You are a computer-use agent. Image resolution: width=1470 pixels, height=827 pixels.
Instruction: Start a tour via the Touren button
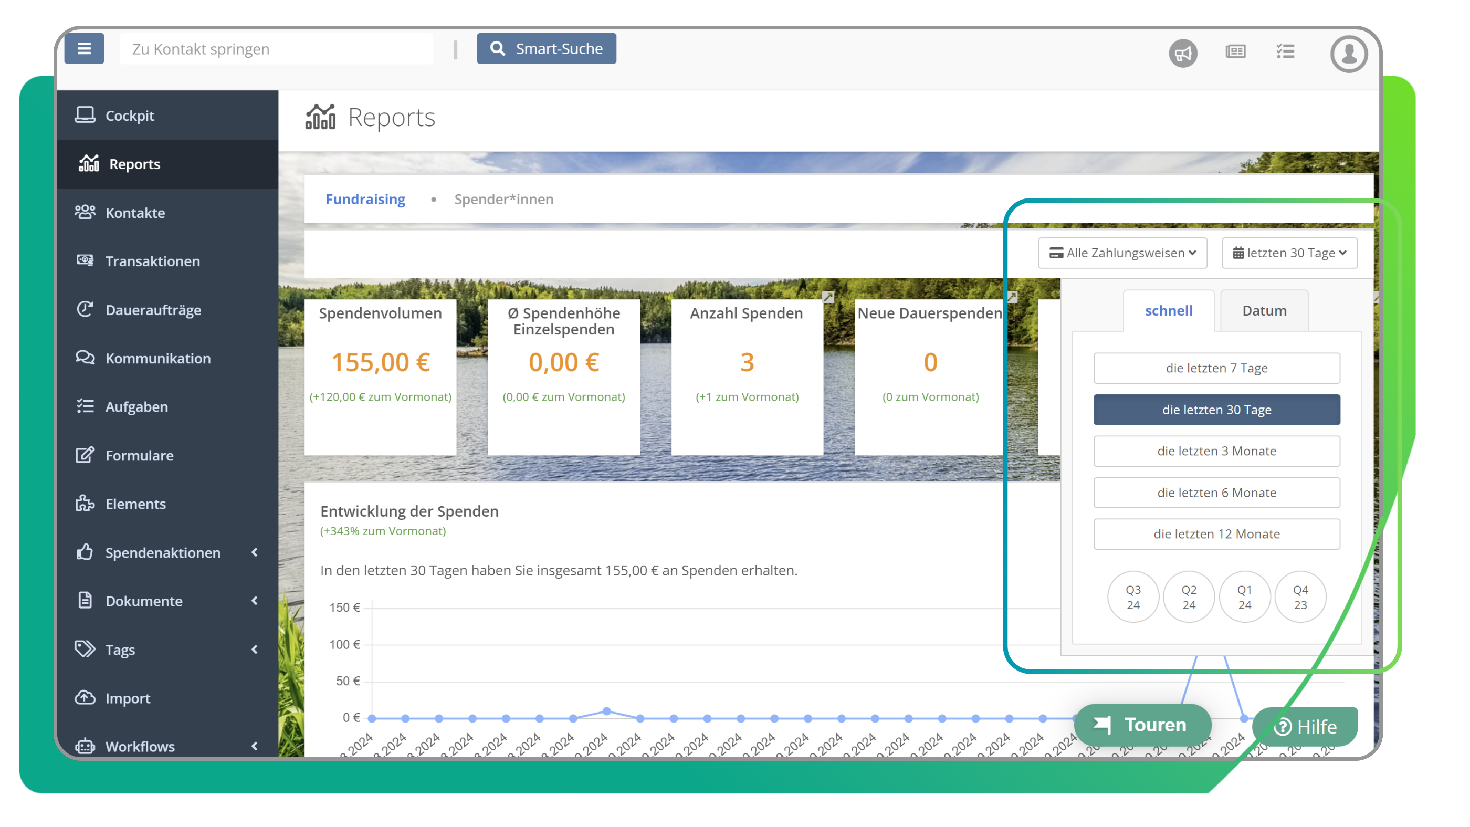(x=1142, y=725)
